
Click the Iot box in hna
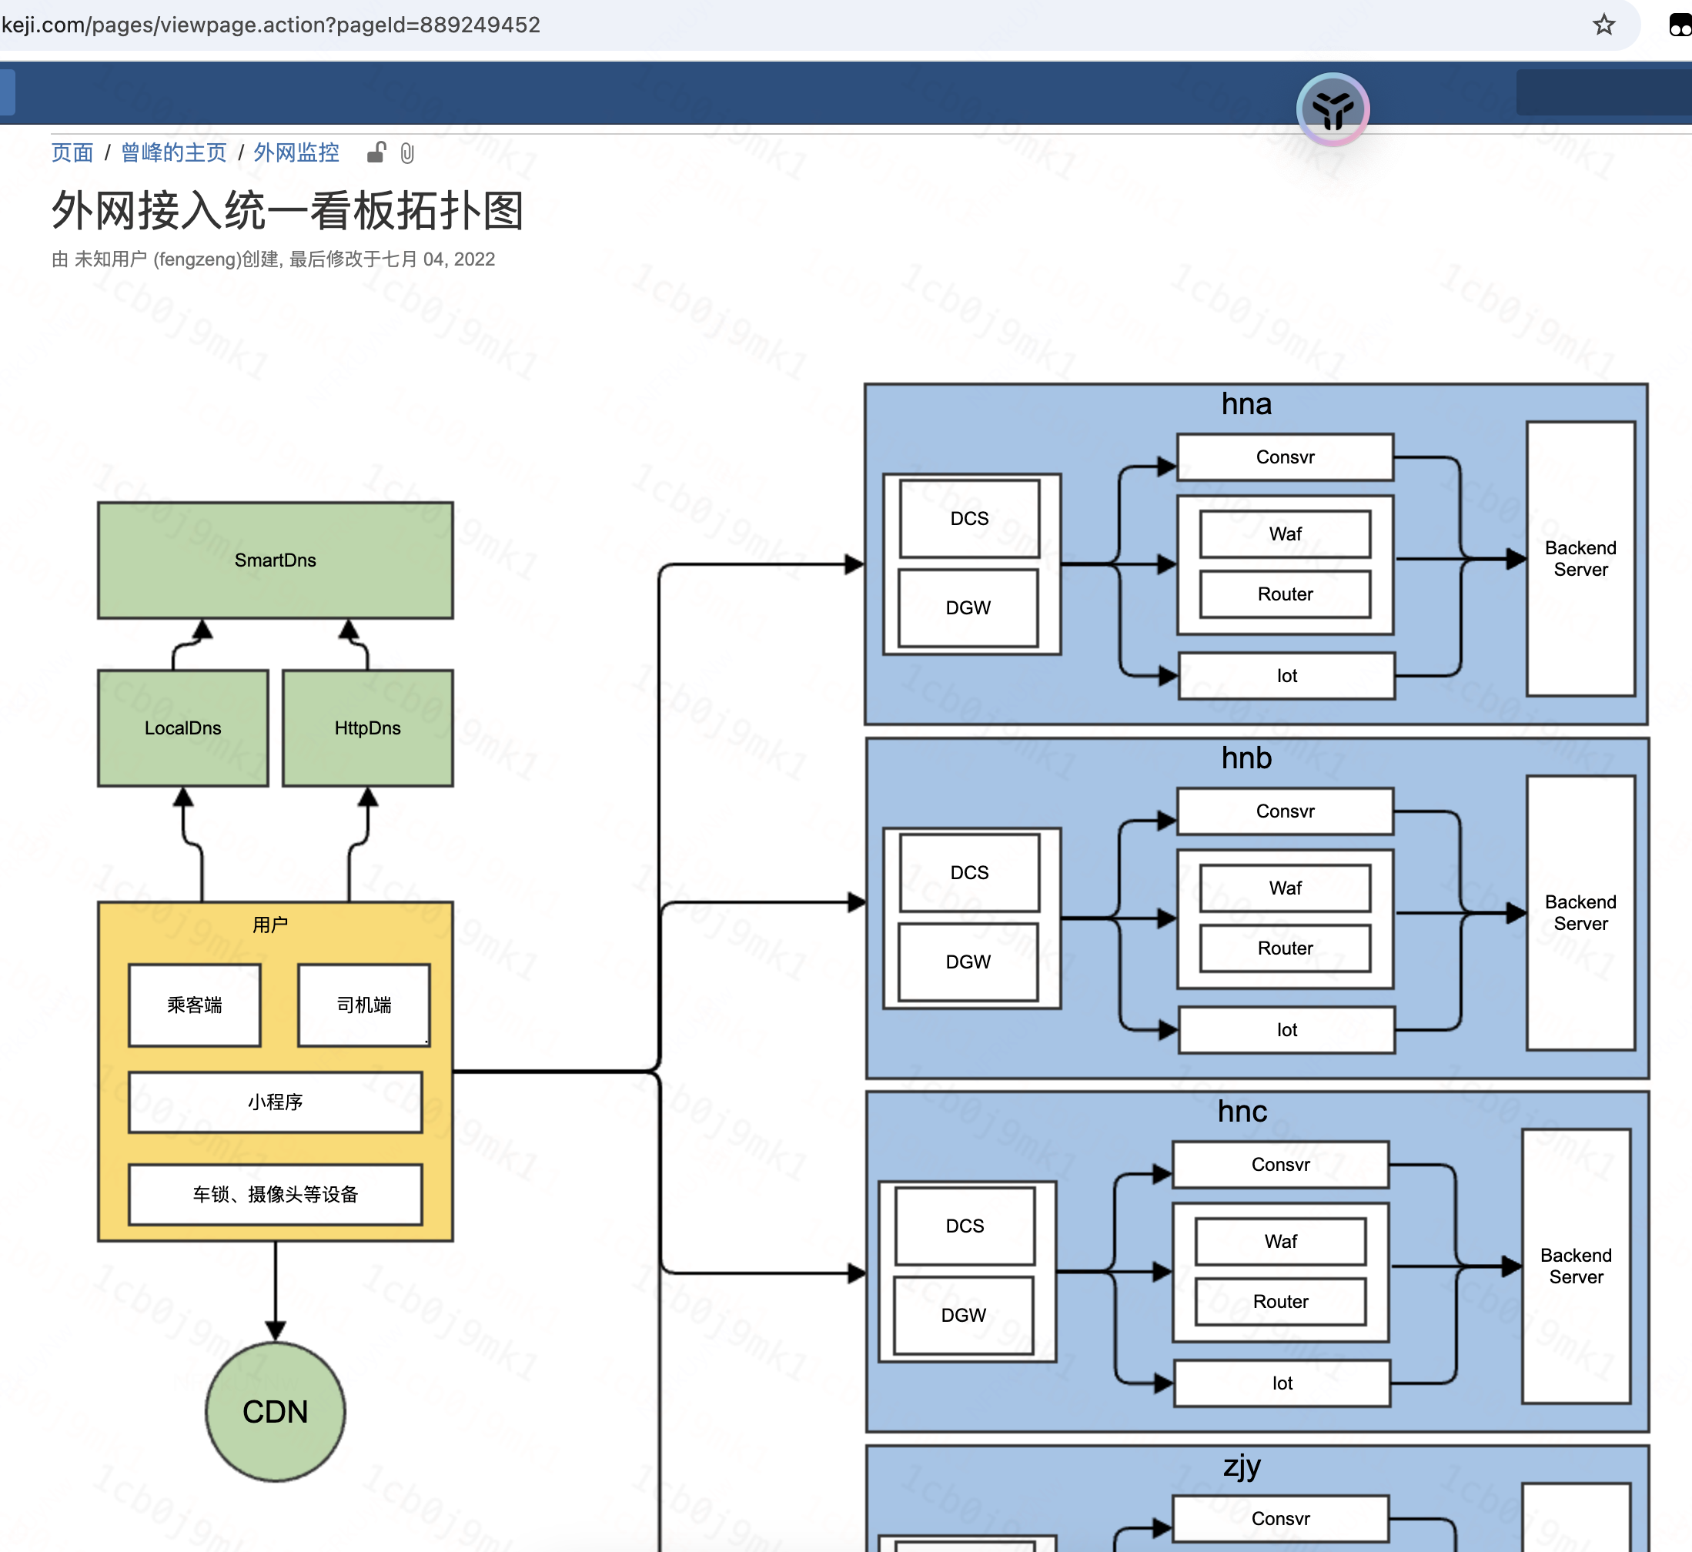pyautogui.click(x=1287, y=676)
